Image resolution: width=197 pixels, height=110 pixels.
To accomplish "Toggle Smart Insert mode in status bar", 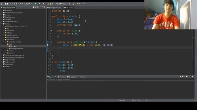I will pos(137,100).
